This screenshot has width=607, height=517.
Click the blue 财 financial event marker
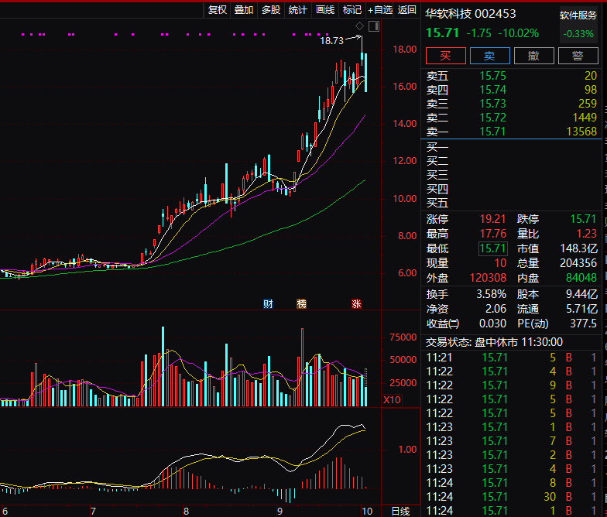[x=268, y=304]
